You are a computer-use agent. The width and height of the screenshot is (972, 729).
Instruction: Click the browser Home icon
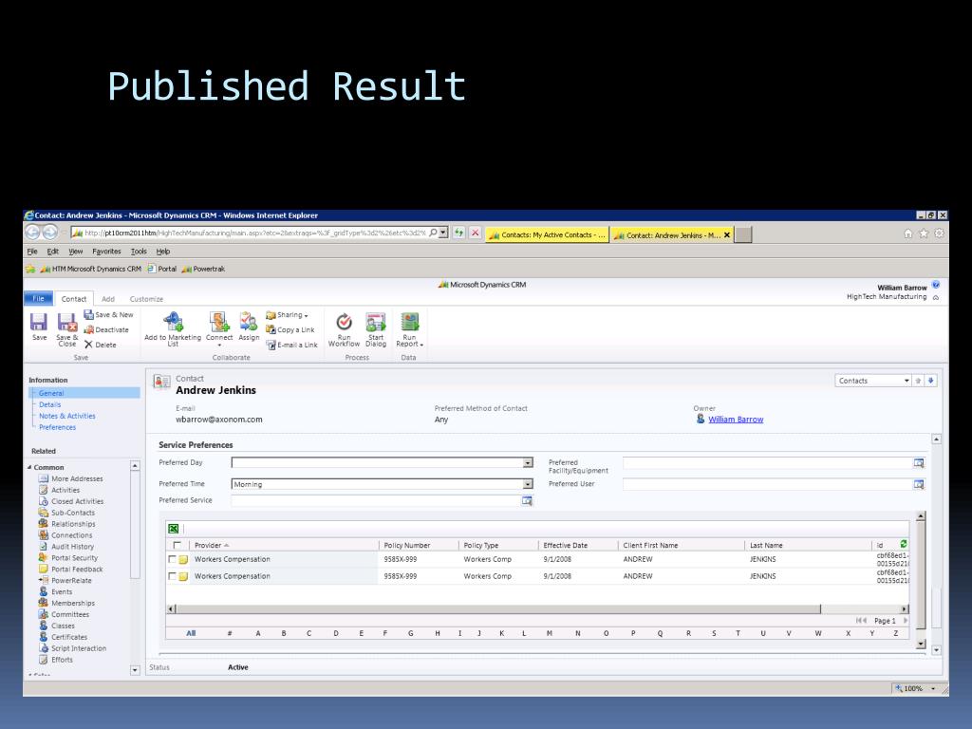pyautogui.click(x=908, y=234)
